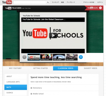Screen dimensions: 106x96
Task: Switch to the Why YouTube? tab
Action: (15, 68)
